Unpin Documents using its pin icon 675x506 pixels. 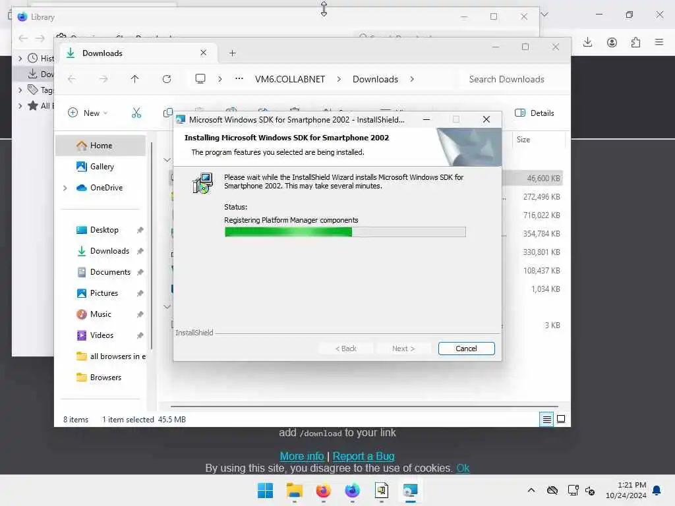pyautogui.click(x=140, y=272)
